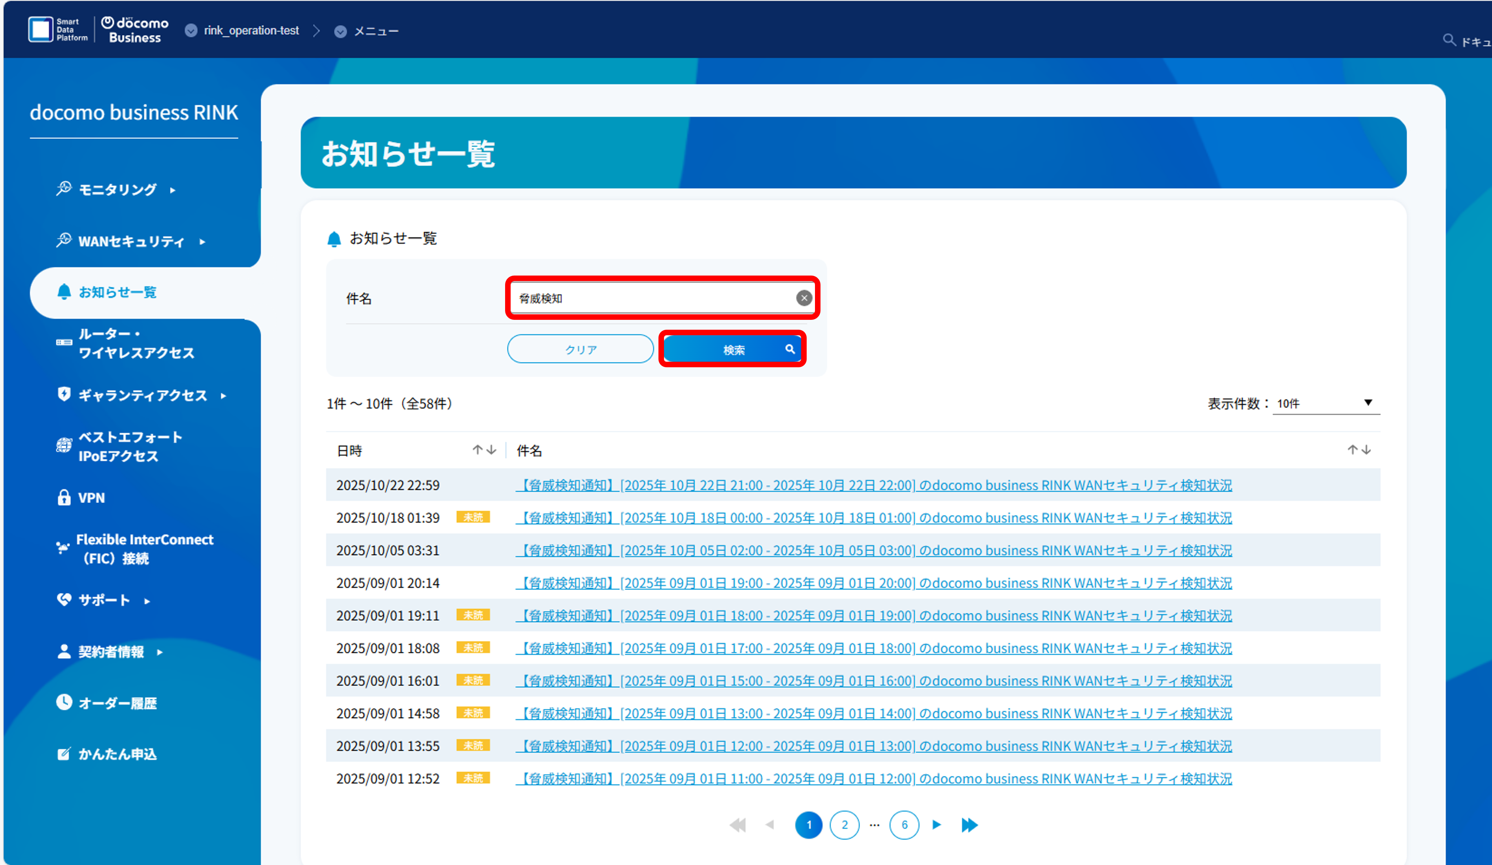Sort the 日時 column using its arrows
The width and height of the screenshot is (1492, 865).
(484, 449)
